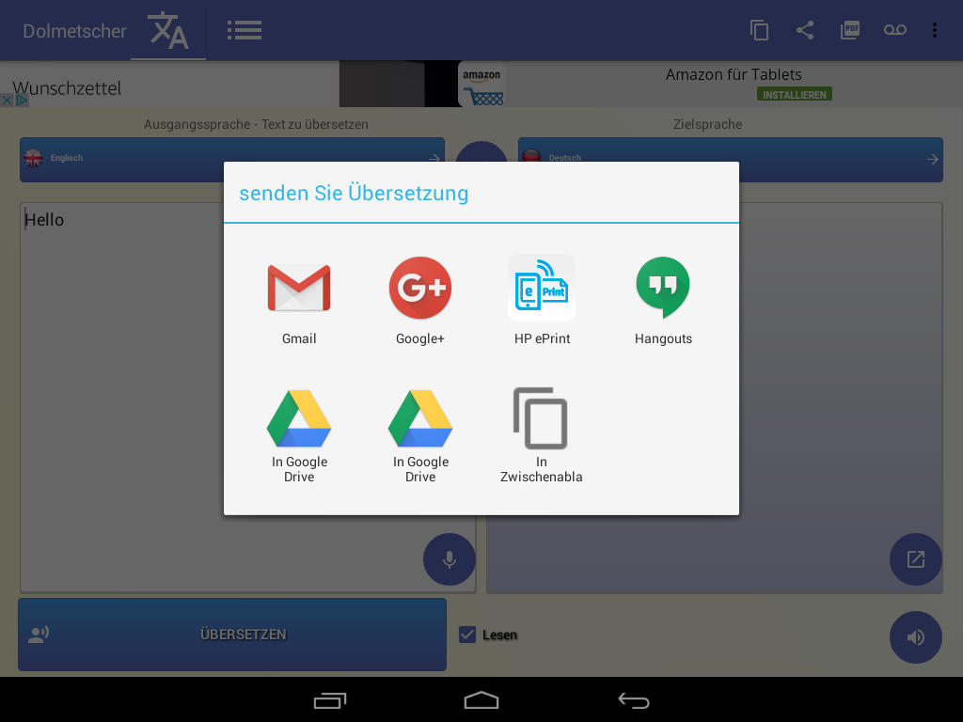This screenshot has width=963, height=722.
Task: Tap the Wunschzettel ad text
Action: click(67, 88)
